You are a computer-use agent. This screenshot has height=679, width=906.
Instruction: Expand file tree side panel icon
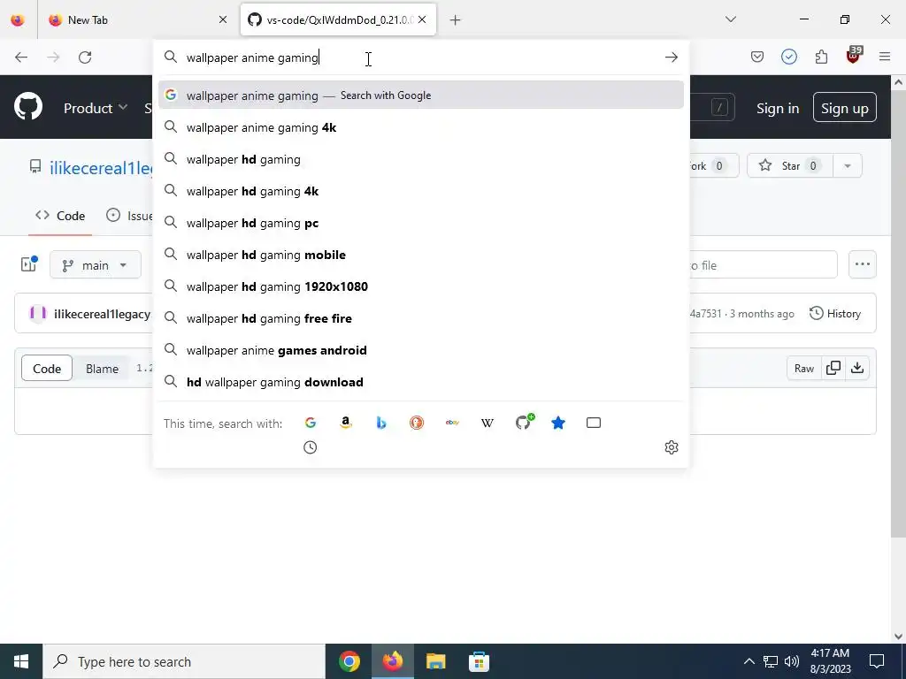[29, 263]
